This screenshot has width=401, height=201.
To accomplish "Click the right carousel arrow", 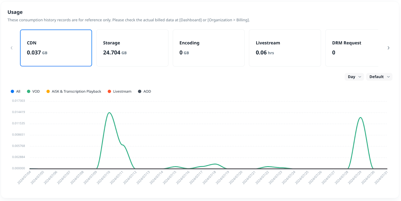I will (x=388, y=48).
